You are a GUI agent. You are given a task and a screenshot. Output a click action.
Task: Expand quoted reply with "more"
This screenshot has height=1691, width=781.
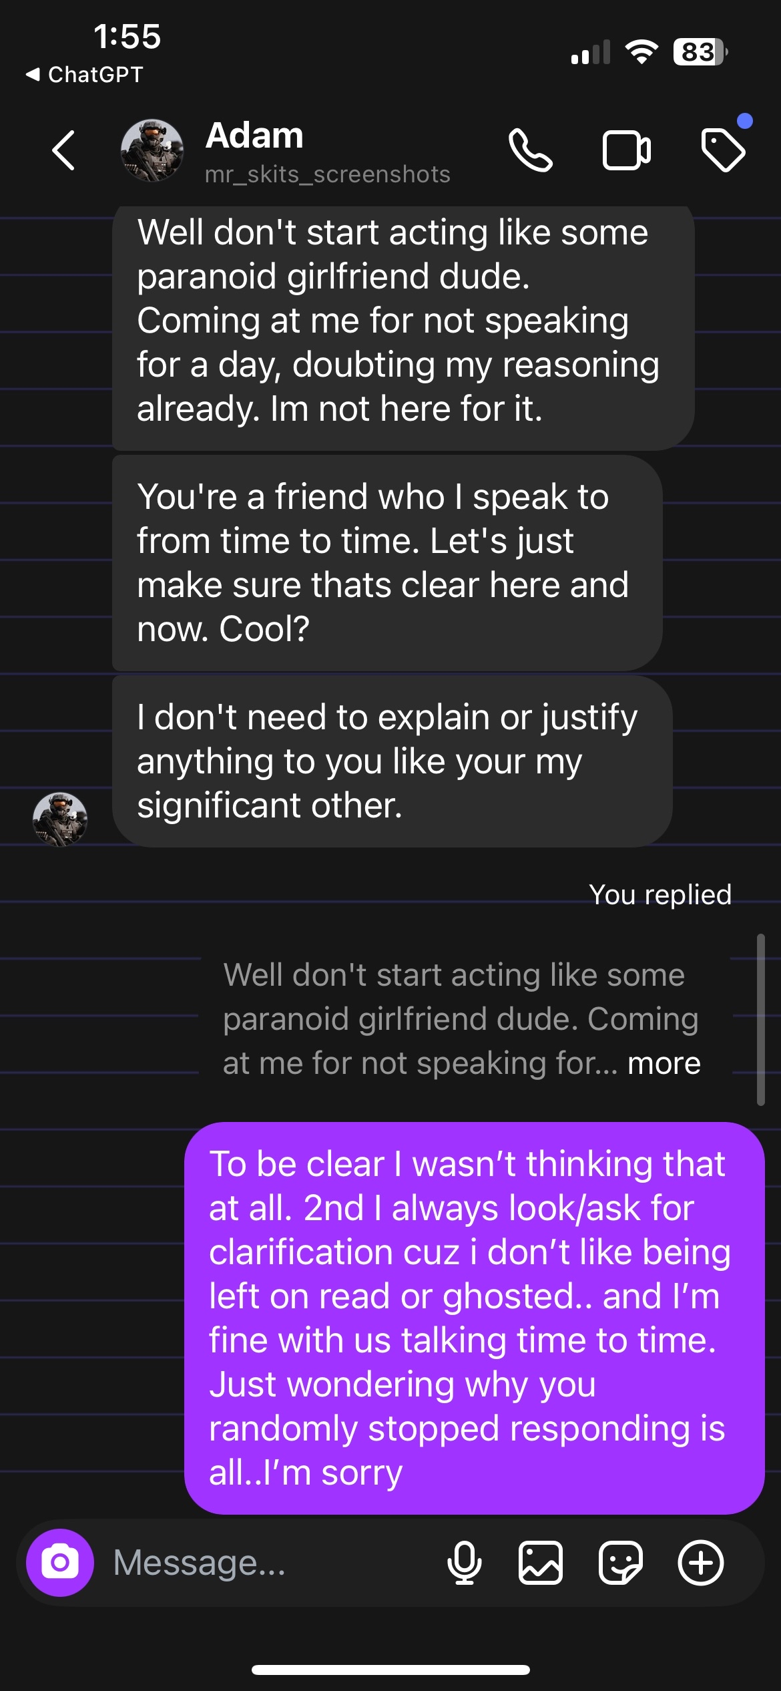[664, 1063]
